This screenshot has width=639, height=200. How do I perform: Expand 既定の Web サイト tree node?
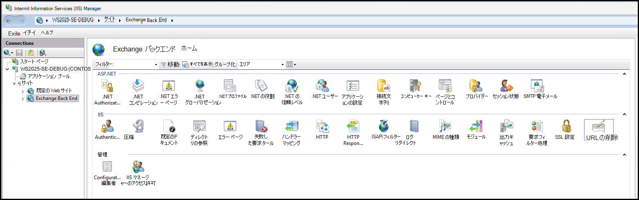tap(23, 91)
